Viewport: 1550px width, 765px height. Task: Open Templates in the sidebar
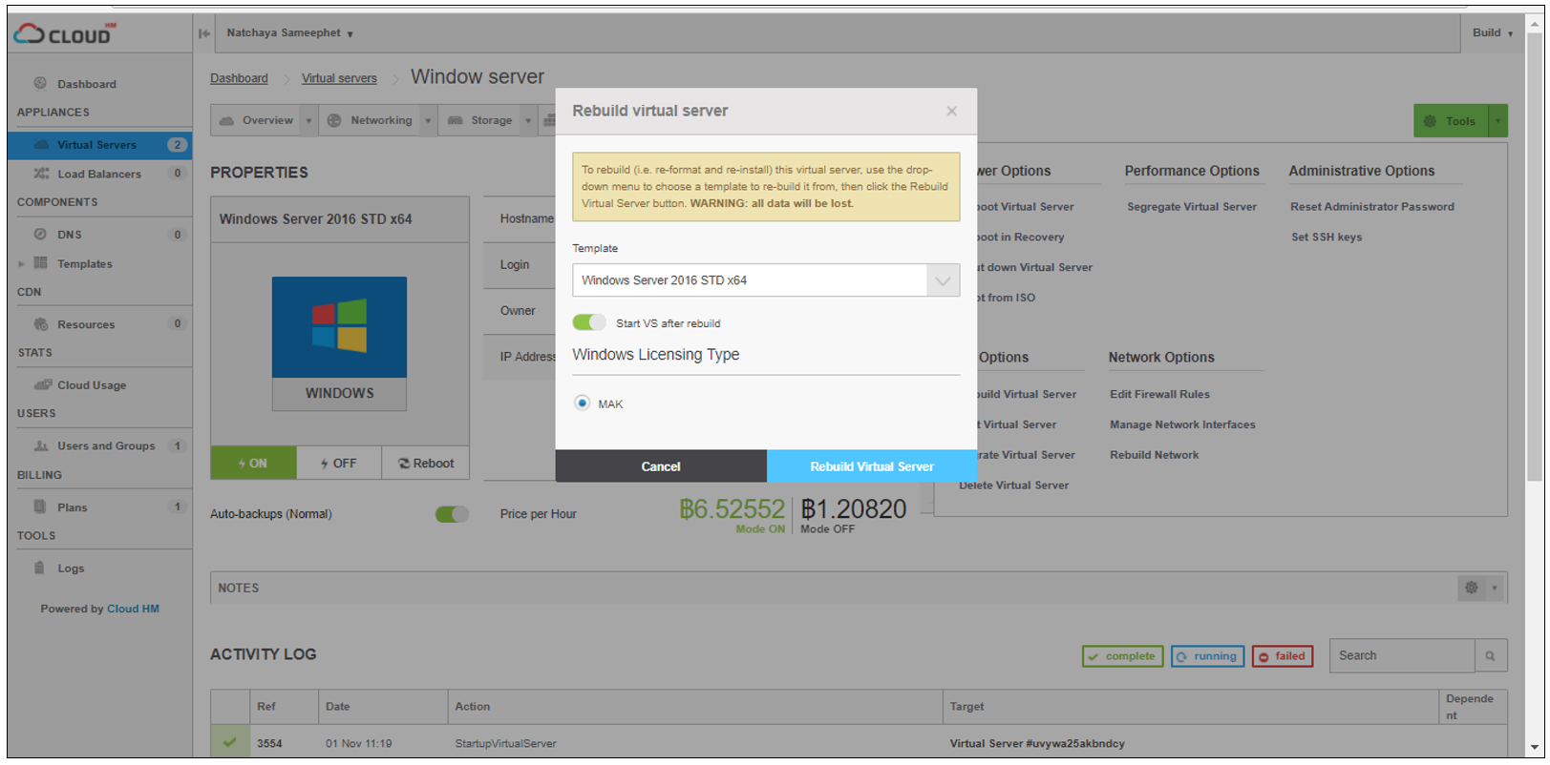85,264
